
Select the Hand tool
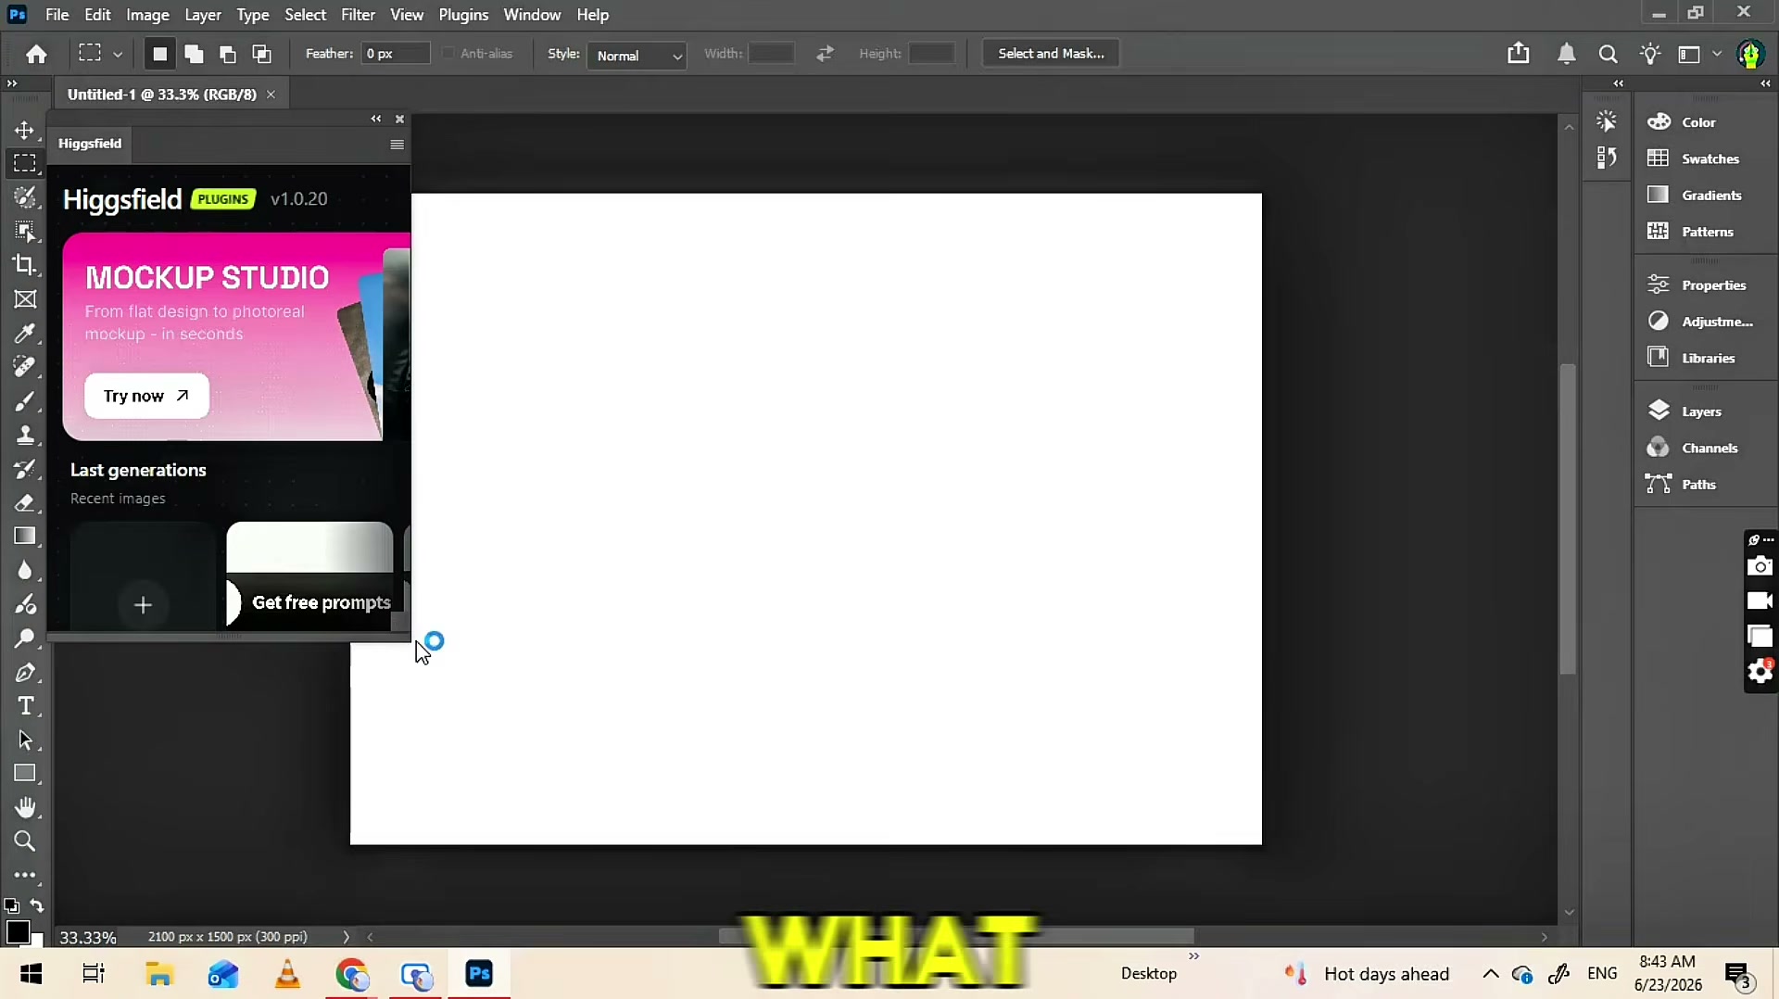coord(25,808)
